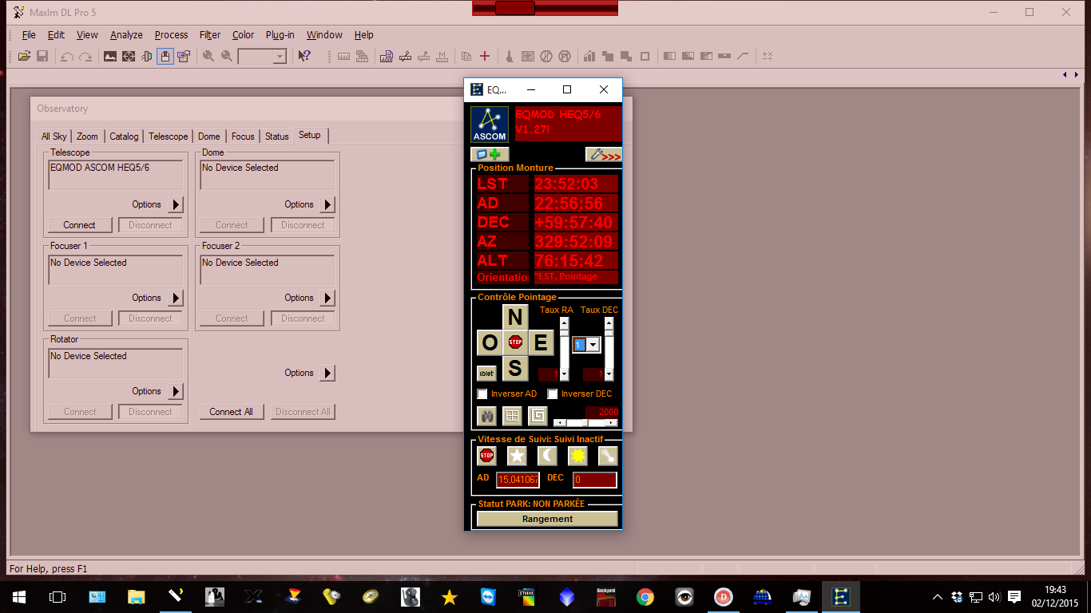Open Google Chrome from the taskbar

click(645, 597)
